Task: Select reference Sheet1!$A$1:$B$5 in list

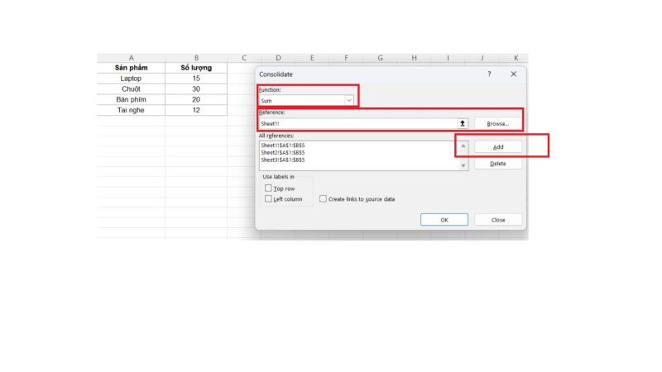Action: (282, 145)
